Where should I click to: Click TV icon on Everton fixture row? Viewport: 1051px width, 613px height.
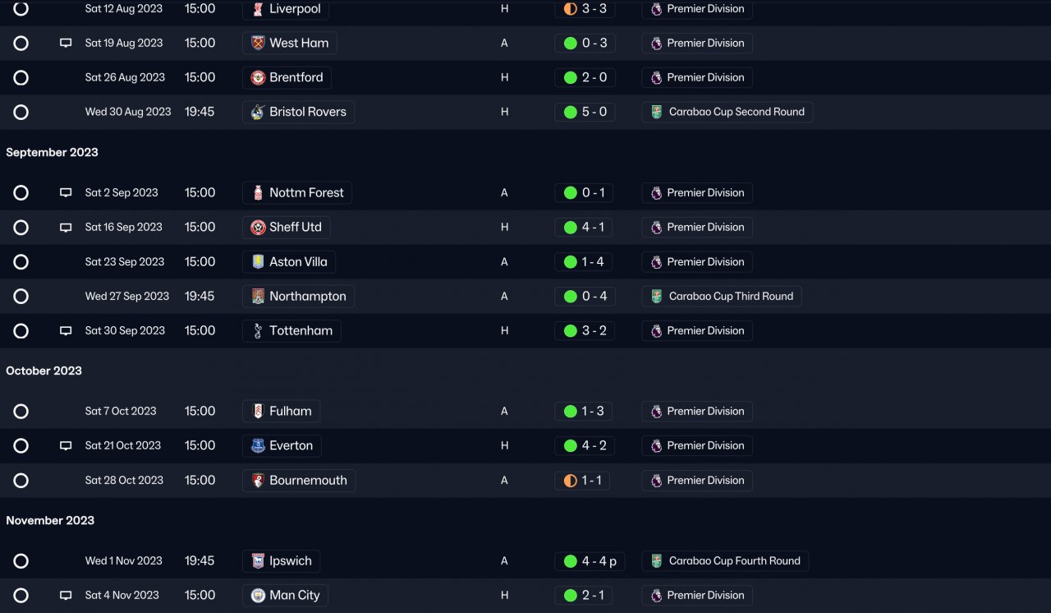point(66,446)
